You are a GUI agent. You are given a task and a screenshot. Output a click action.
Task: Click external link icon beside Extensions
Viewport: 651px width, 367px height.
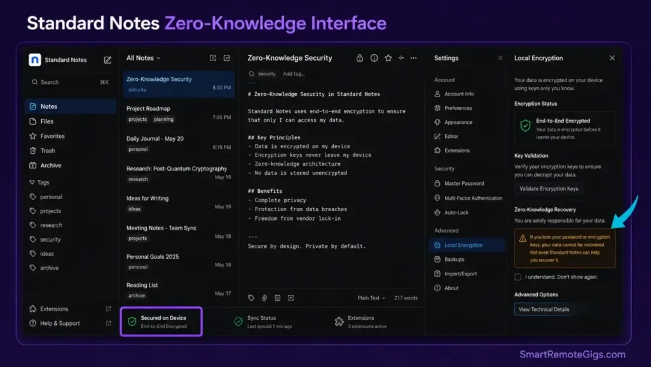pyautogui.click(x=108, y=309)
